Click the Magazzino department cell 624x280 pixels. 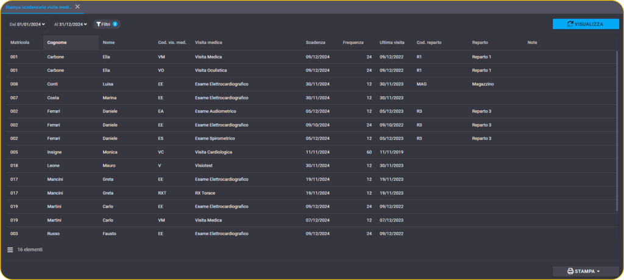pos(483,84)
